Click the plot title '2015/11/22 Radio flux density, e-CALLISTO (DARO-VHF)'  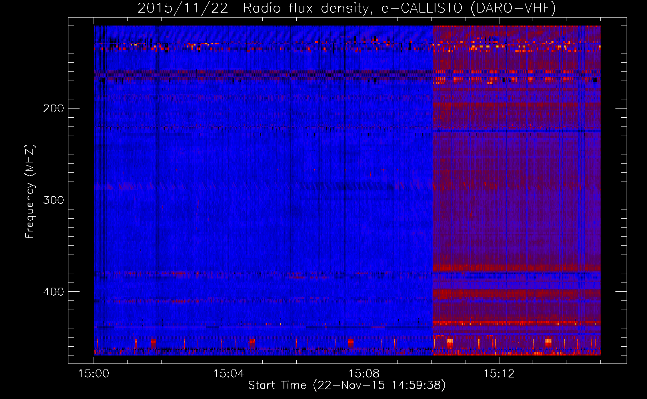[x=347, y=8]
